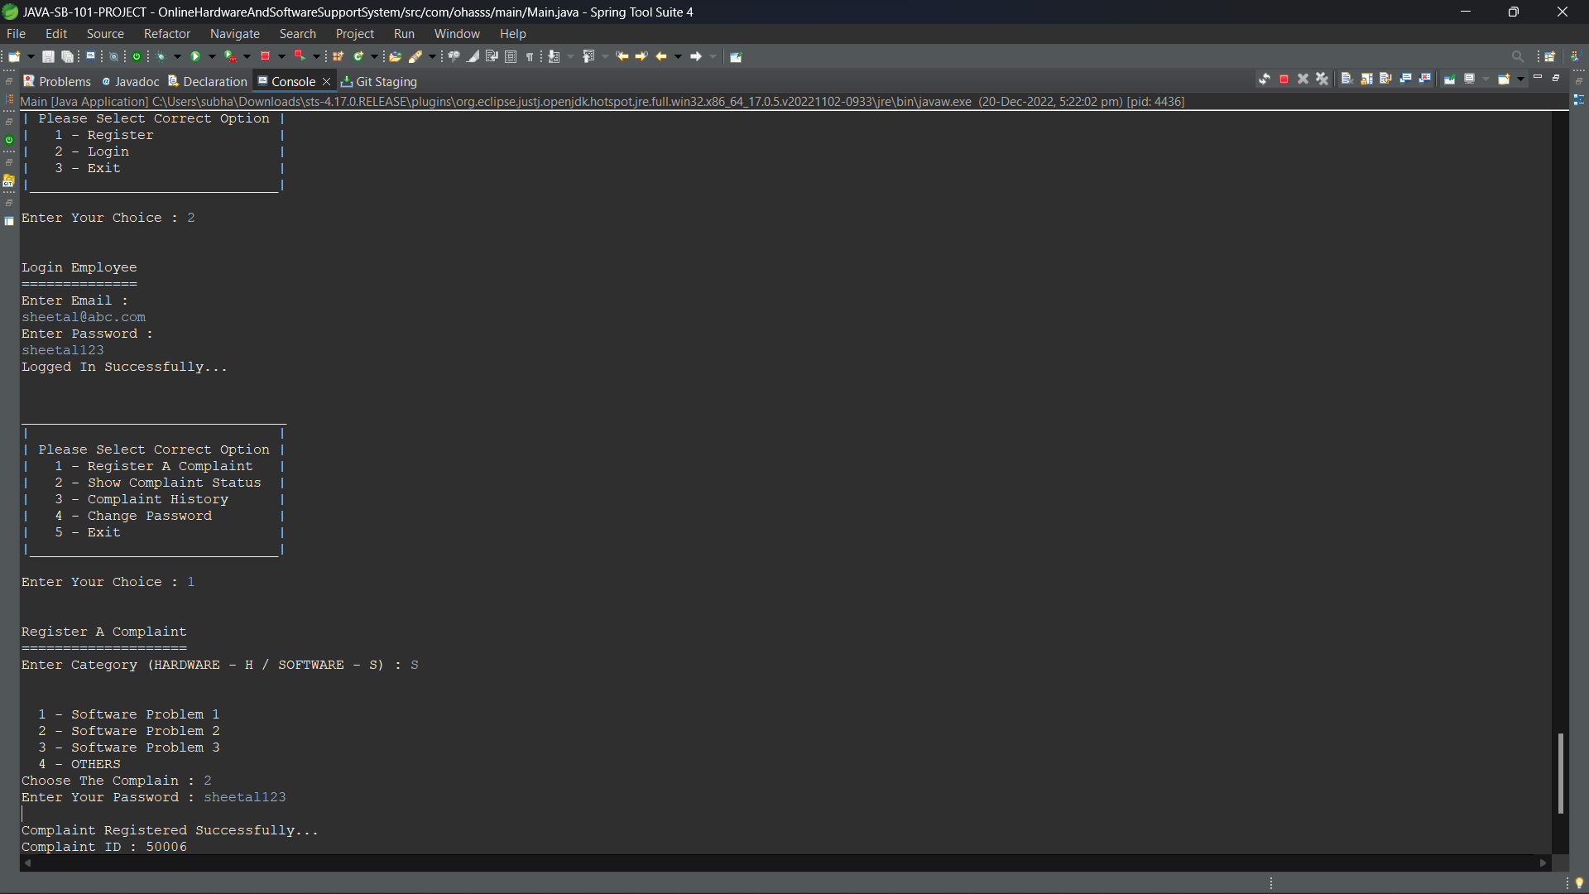Click the Debug bug icon
Screen dimensions: 1589x894
[161, 56]
